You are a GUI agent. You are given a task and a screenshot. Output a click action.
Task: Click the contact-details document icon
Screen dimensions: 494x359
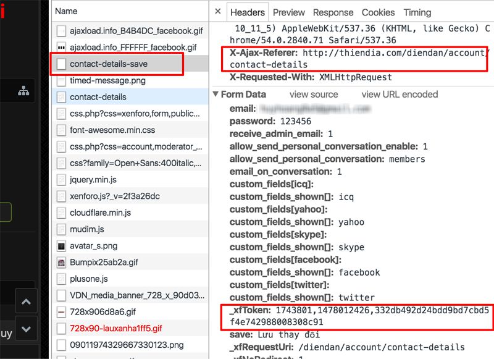coord(61,97)
